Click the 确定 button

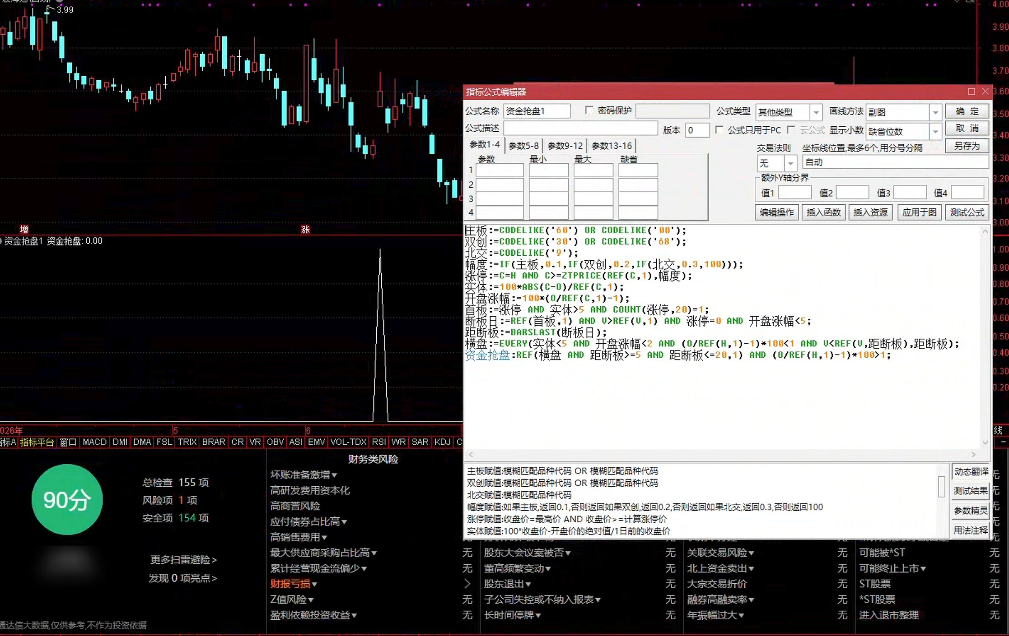(x=967, y=111)
